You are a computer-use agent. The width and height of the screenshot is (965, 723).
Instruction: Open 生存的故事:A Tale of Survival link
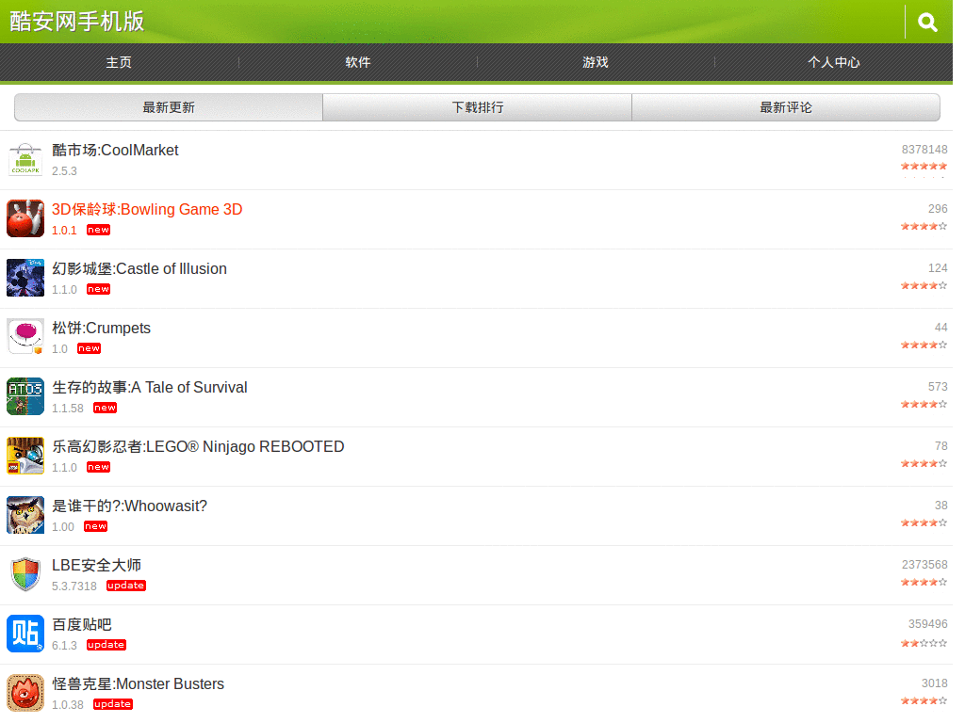pos(150,388)
